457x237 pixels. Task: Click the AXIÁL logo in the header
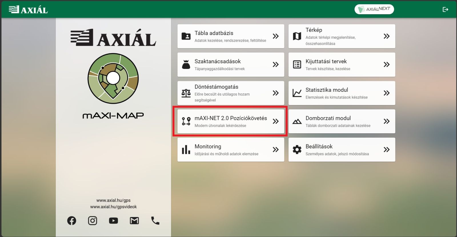28,9
